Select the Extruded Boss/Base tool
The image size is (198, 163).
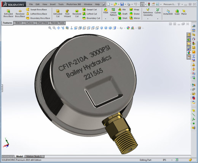8,13
